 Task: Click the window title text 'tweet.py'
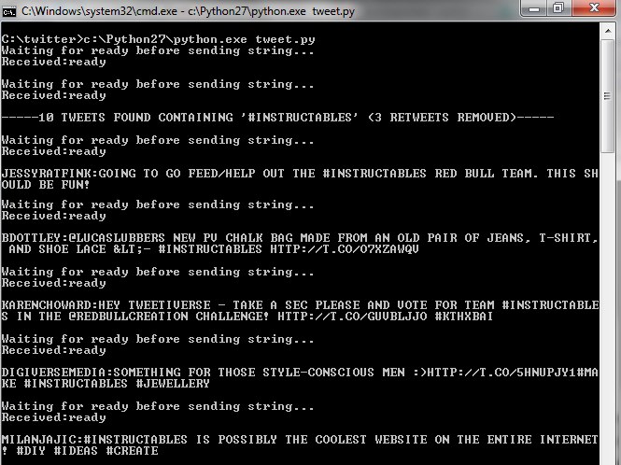(x=333, y=11)
